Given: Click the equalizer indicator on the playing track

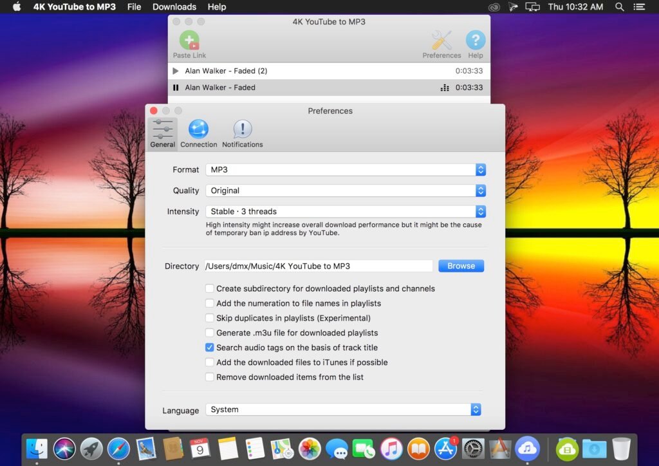Looking at the screenshot, I should click(x=445, y=88).
